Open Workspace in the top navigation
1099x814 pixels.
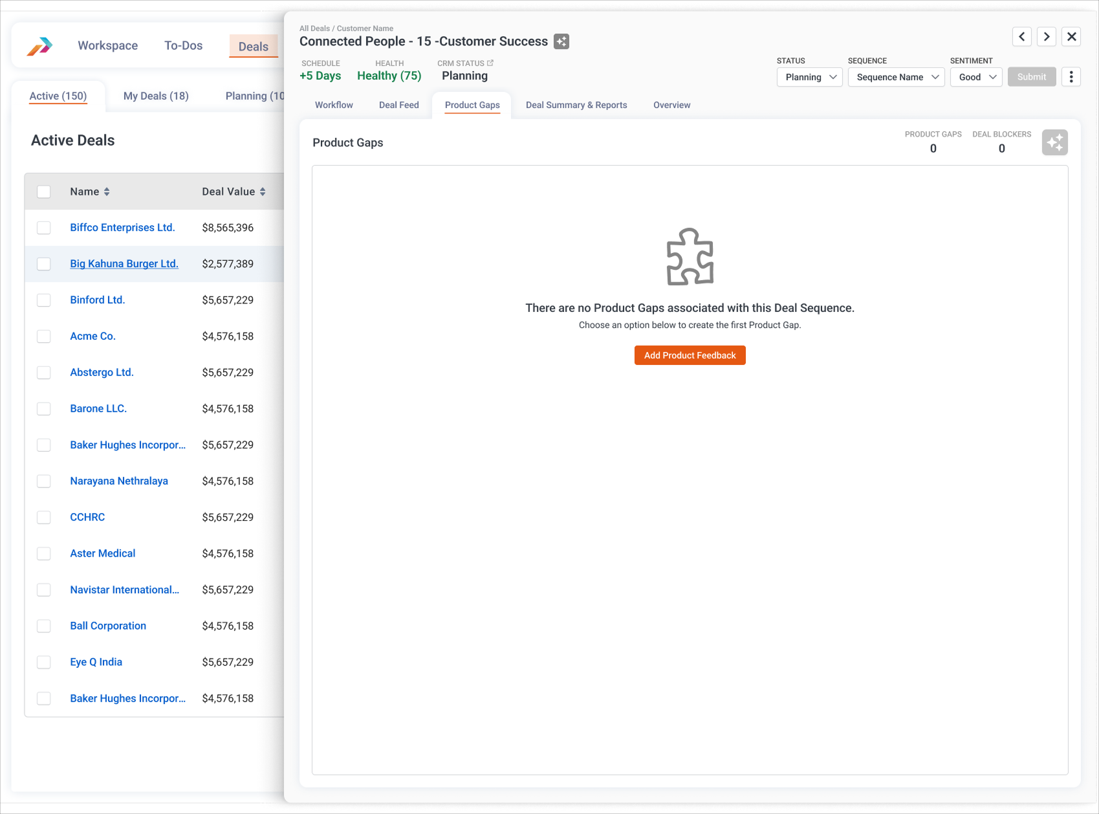[x=108, y=46]
